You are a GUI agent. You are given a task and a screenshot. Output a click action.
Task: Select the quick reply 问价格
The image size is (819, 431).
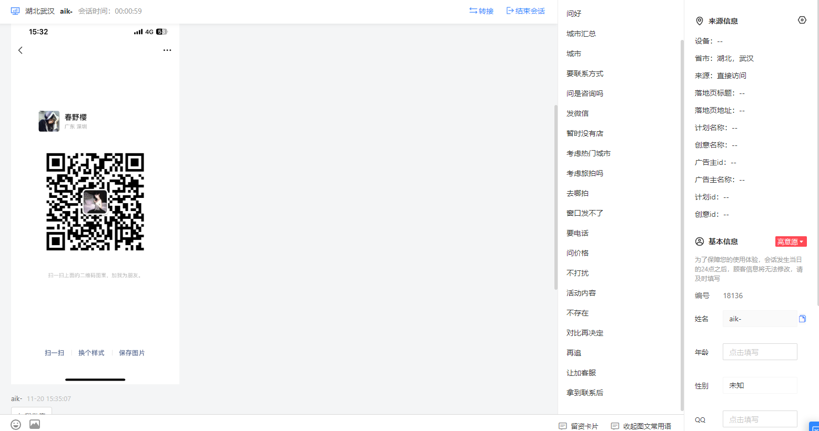[x=578, y=253]
